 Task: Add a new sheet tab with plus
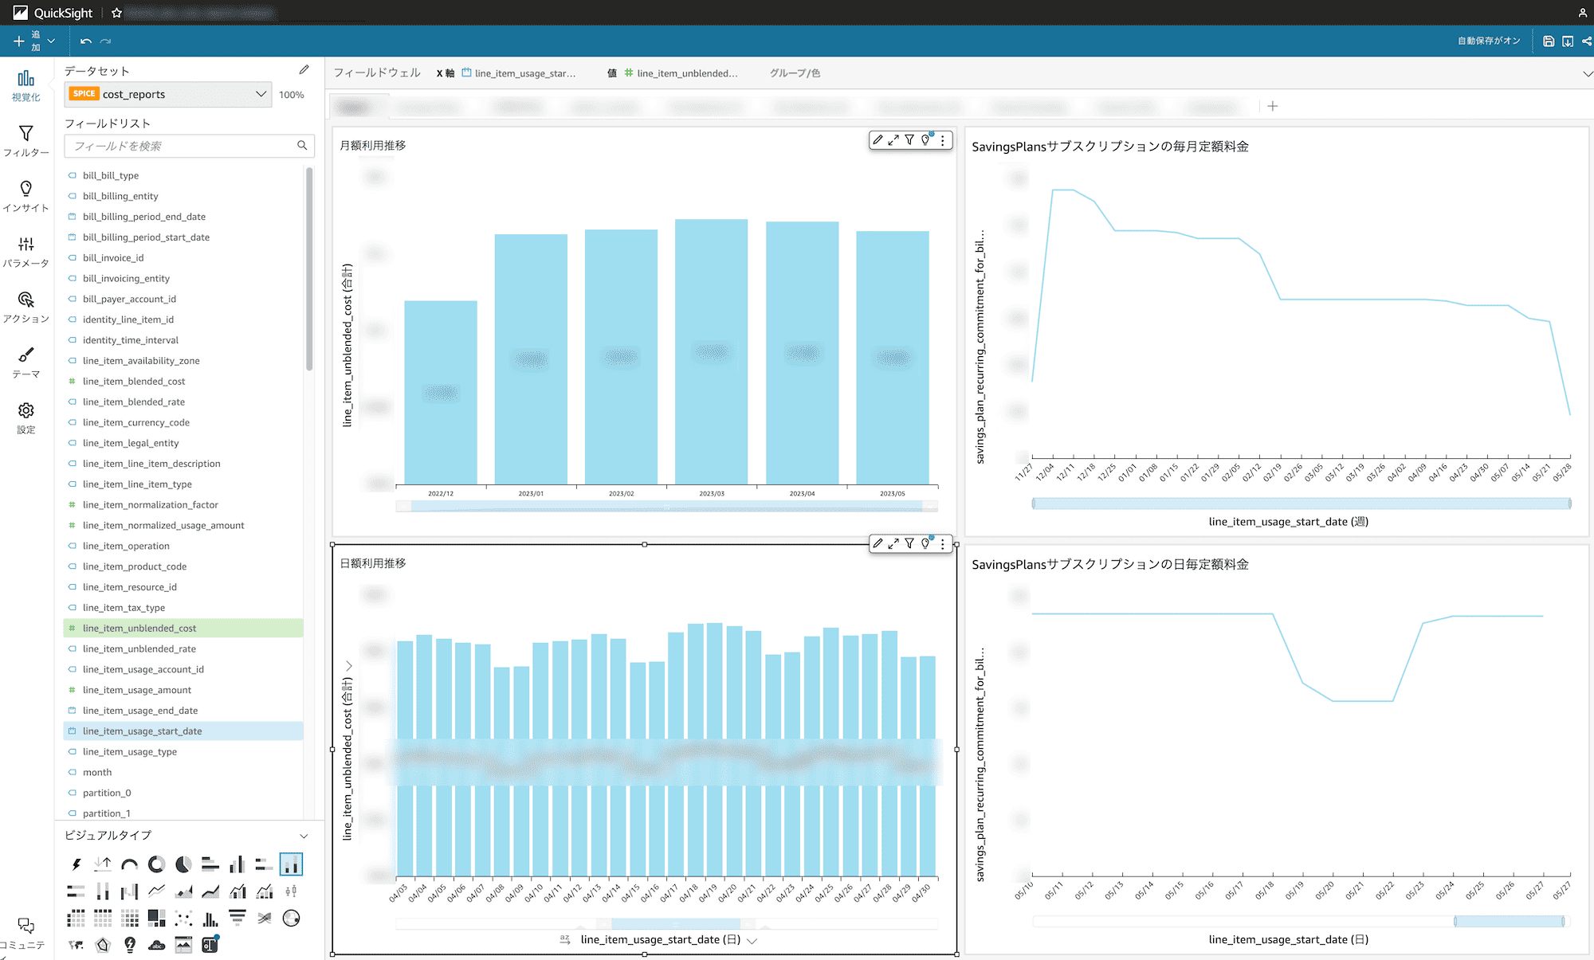1273,106
